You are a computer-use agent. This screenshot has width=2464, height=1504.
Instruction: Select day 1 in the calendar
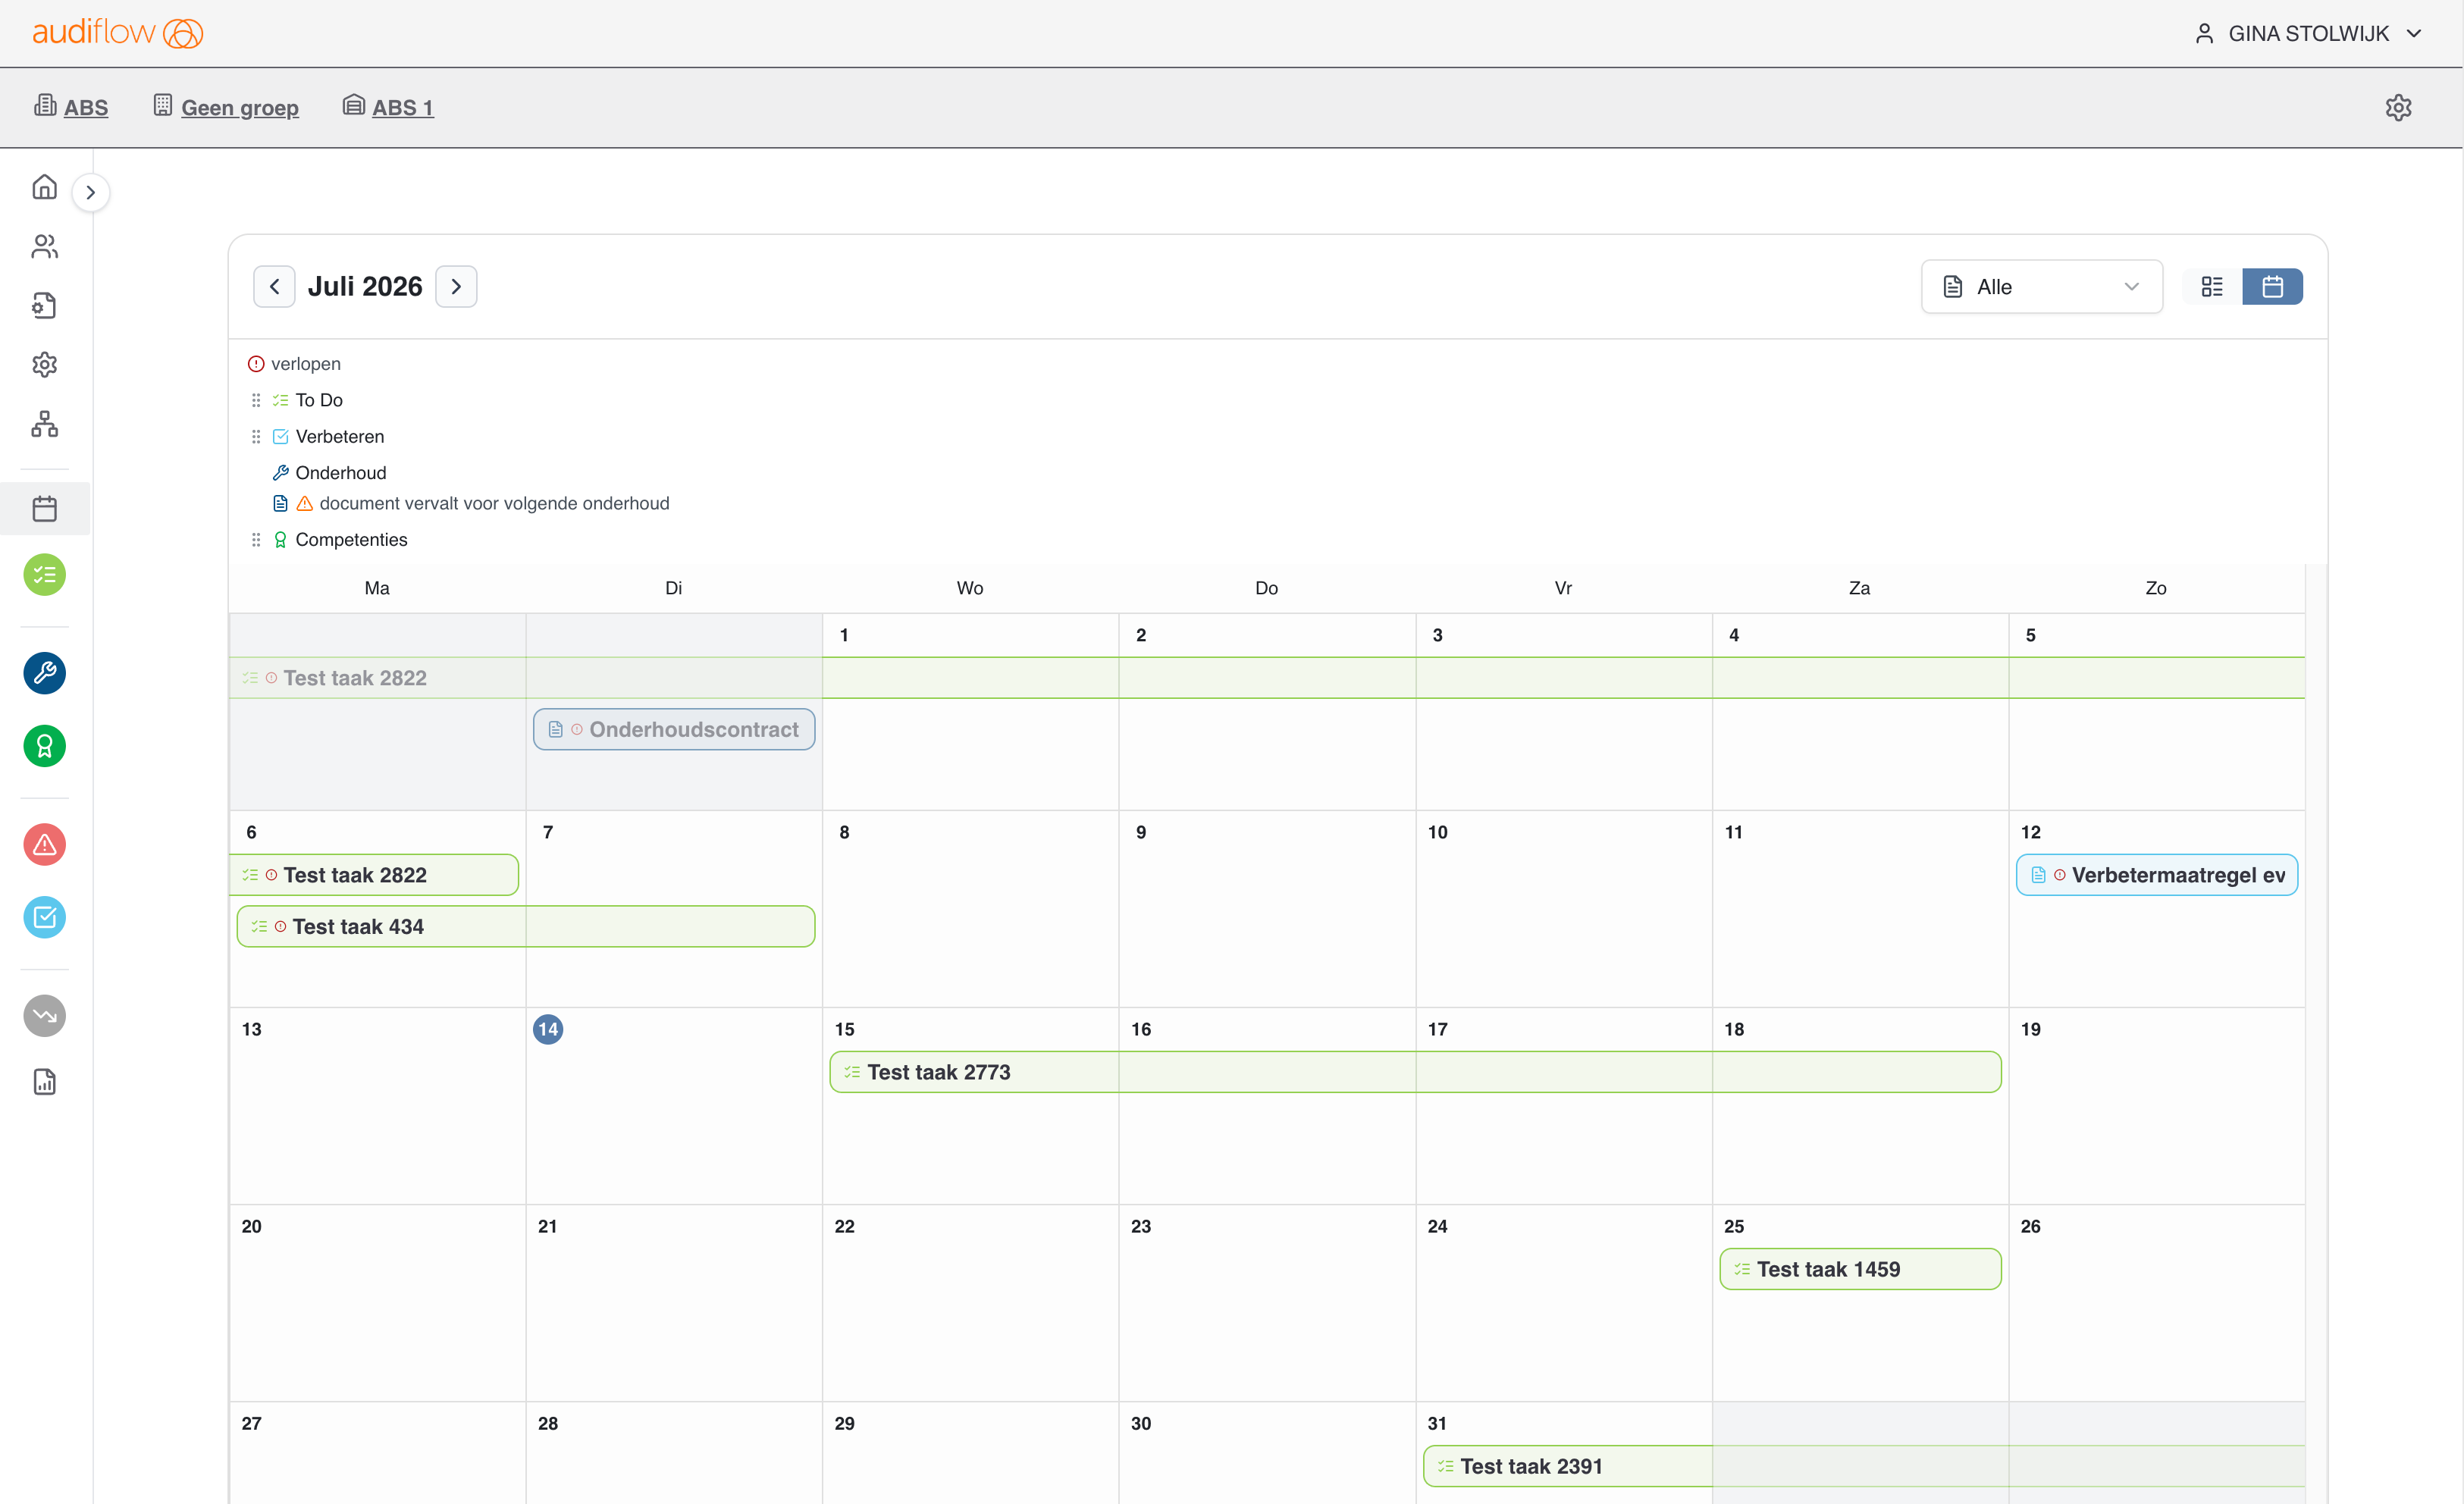[x=844, y=635]
